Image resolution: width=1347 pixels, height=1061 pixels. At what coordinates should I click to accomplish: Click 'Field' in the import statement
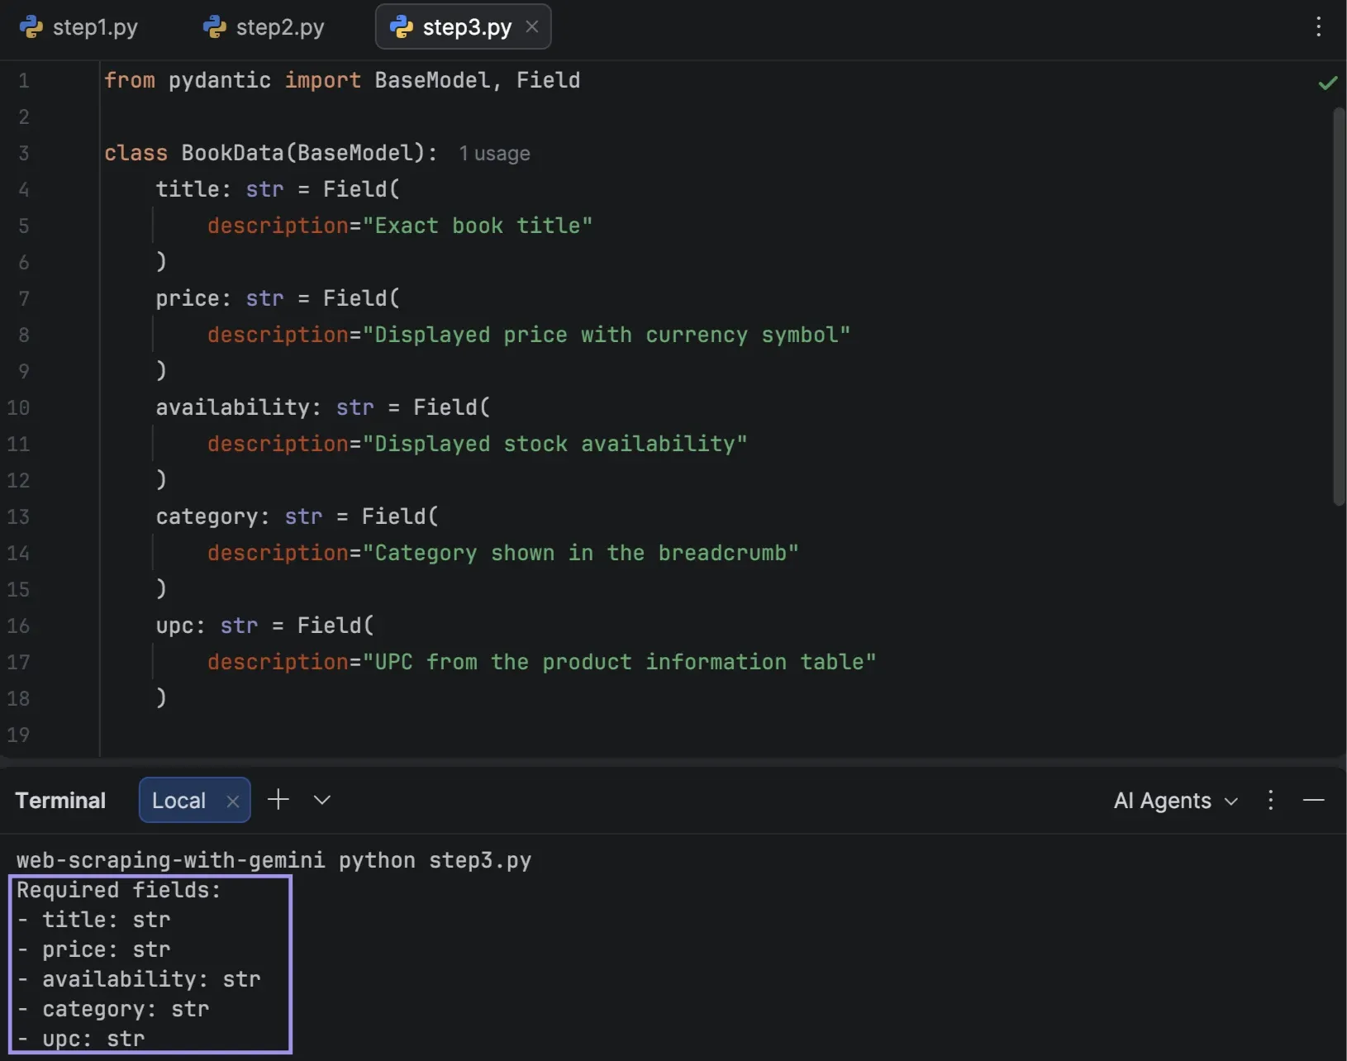pos(548,80)
